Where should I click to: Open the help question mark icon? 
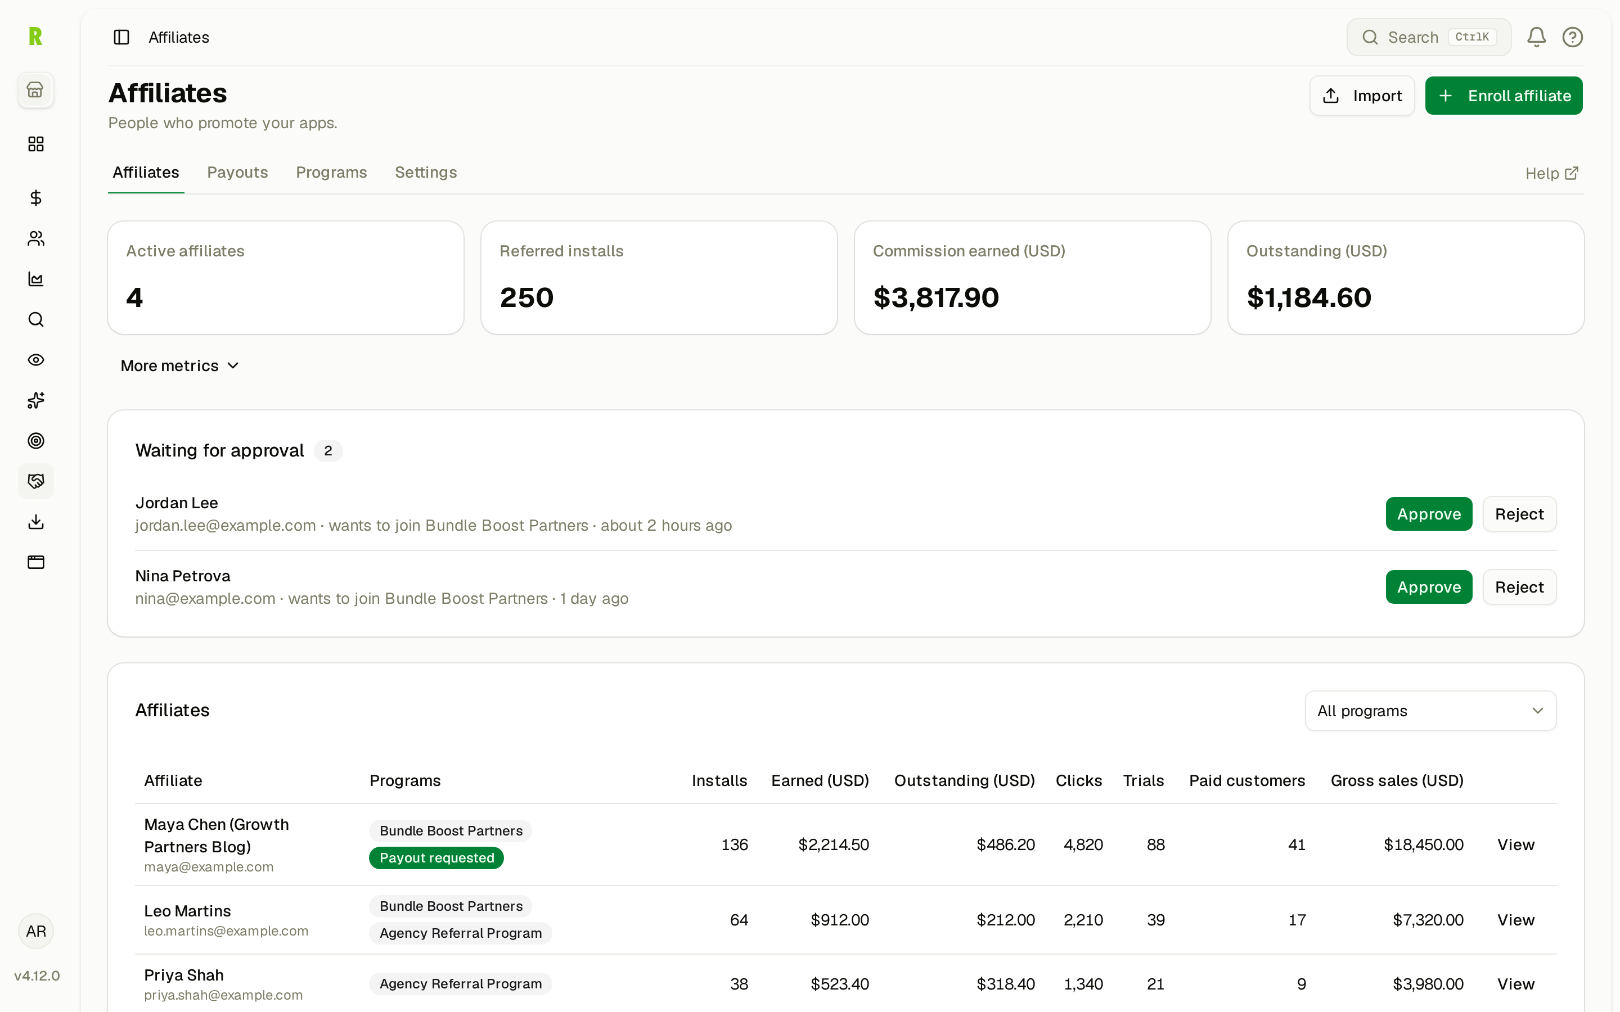coord(1573,37)
